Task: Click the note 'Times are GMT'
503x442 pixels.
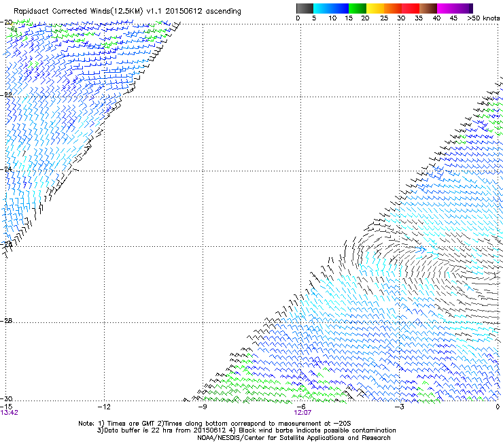Action: (130, 424)
